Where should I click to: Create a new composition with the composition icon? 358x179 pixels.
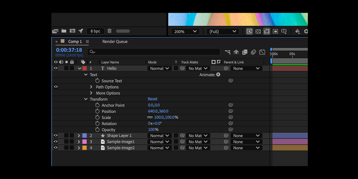coord(72,31)
